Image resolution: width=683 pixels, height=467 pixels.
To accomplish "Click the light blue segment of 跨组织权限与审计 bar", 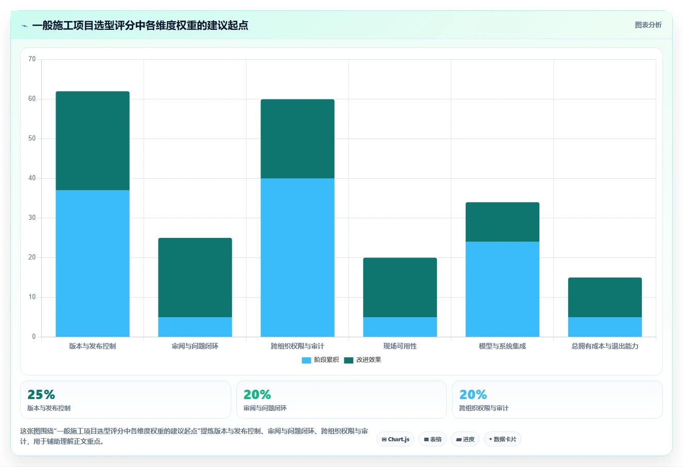I will 297,257.
